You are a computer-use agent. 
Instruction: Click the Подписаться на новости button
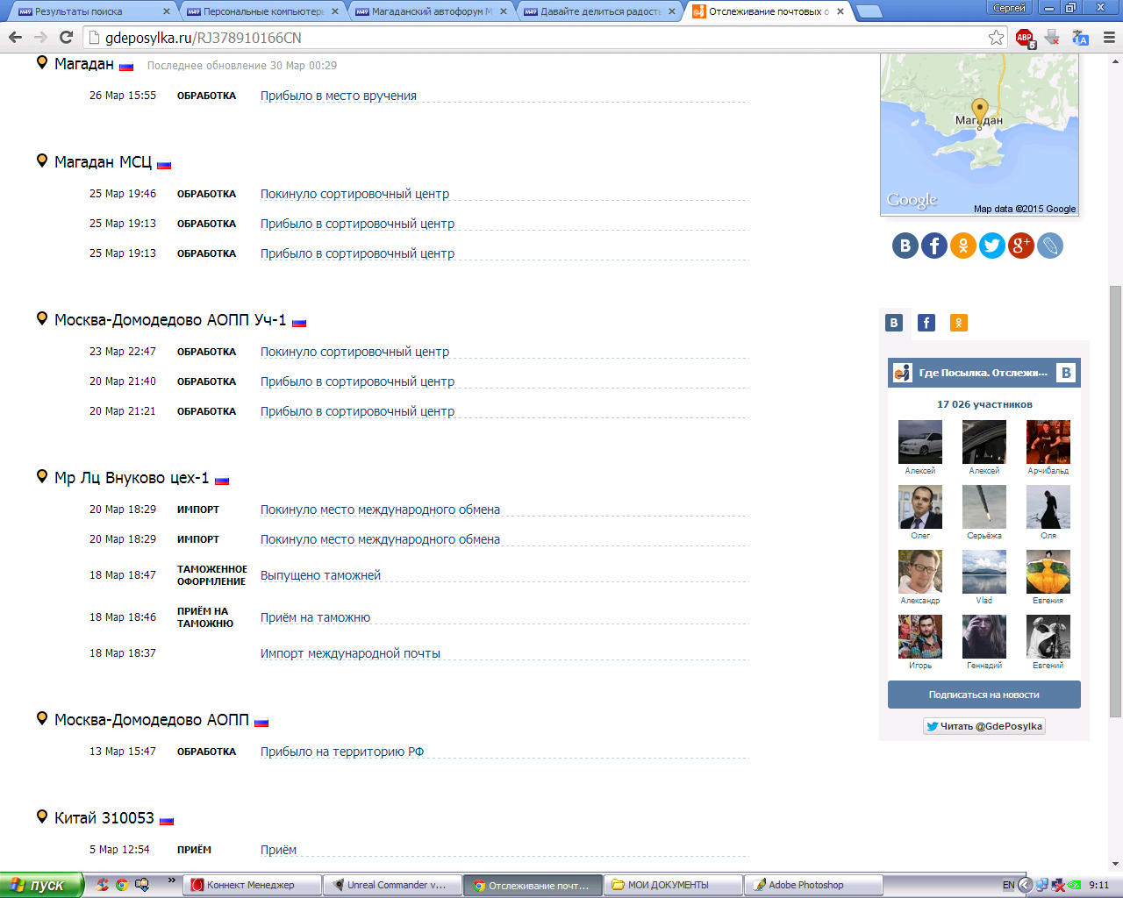(984, 695)
